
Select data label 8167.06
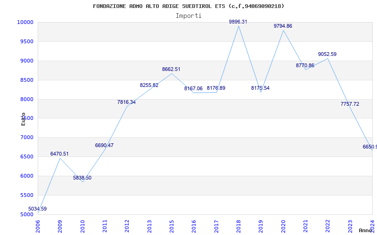point(194,89)
